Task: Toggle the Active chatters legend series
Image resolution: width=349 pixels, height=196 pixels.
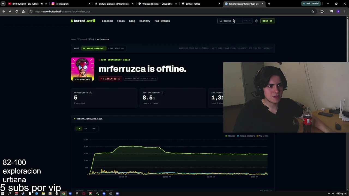Action: click(246, 136)
